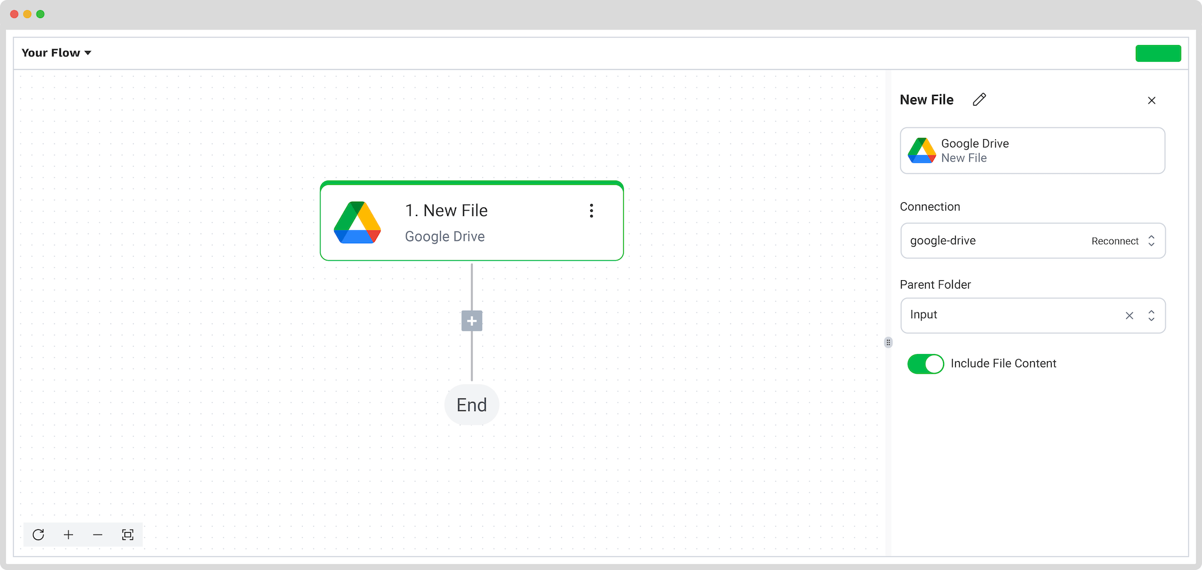Click the Include File Content label

pos(1003,364)
